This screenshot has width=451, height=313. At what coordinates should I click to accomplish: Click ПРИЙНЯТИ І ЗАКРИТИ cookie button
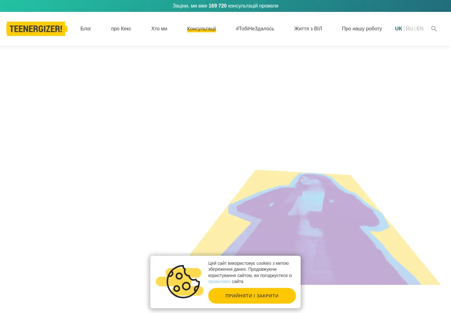(x=252, y=296)
